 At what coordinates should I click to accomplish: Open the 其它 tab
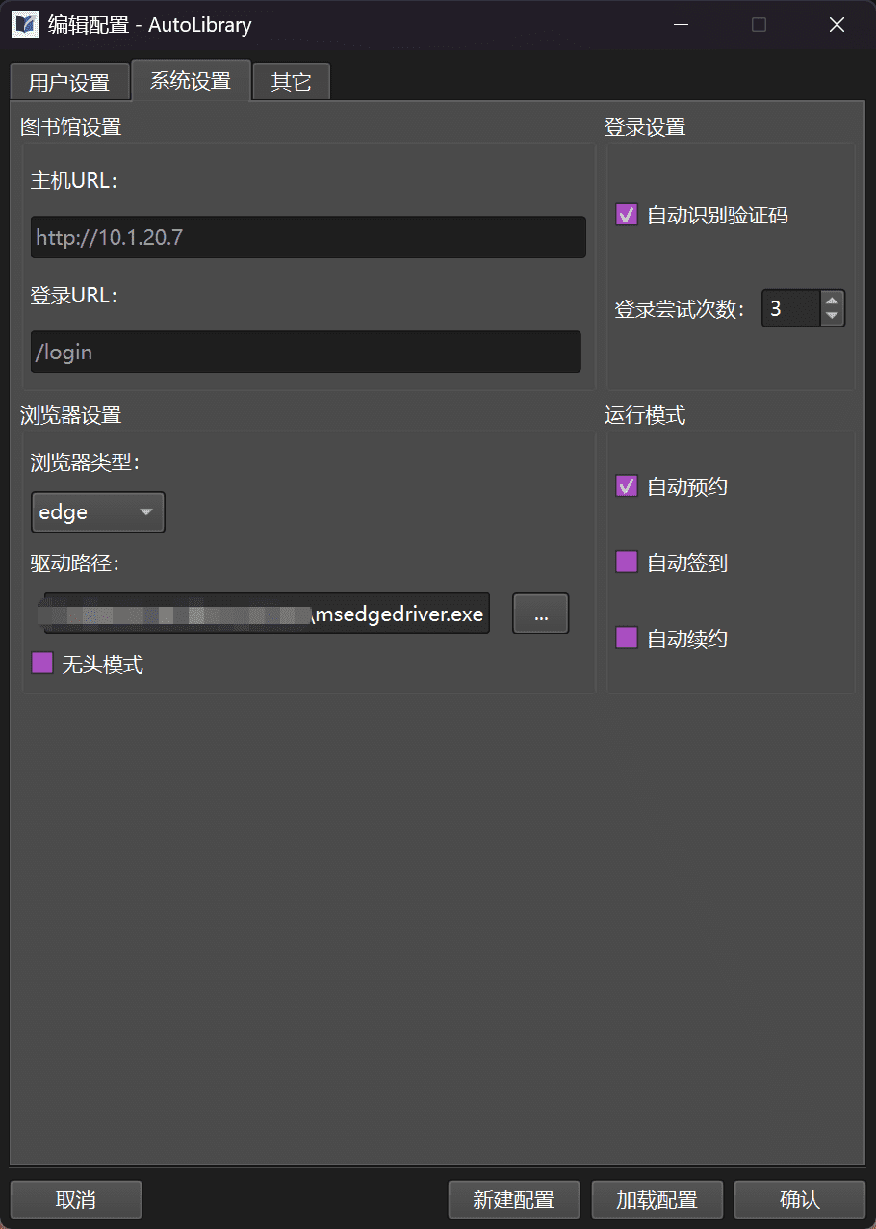point(291,83)
